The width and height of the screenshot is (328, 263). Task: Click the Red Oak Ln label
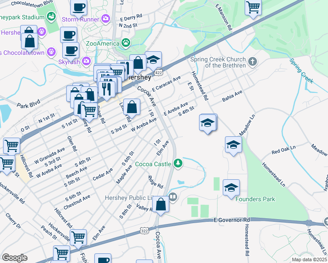coord(284,149)
